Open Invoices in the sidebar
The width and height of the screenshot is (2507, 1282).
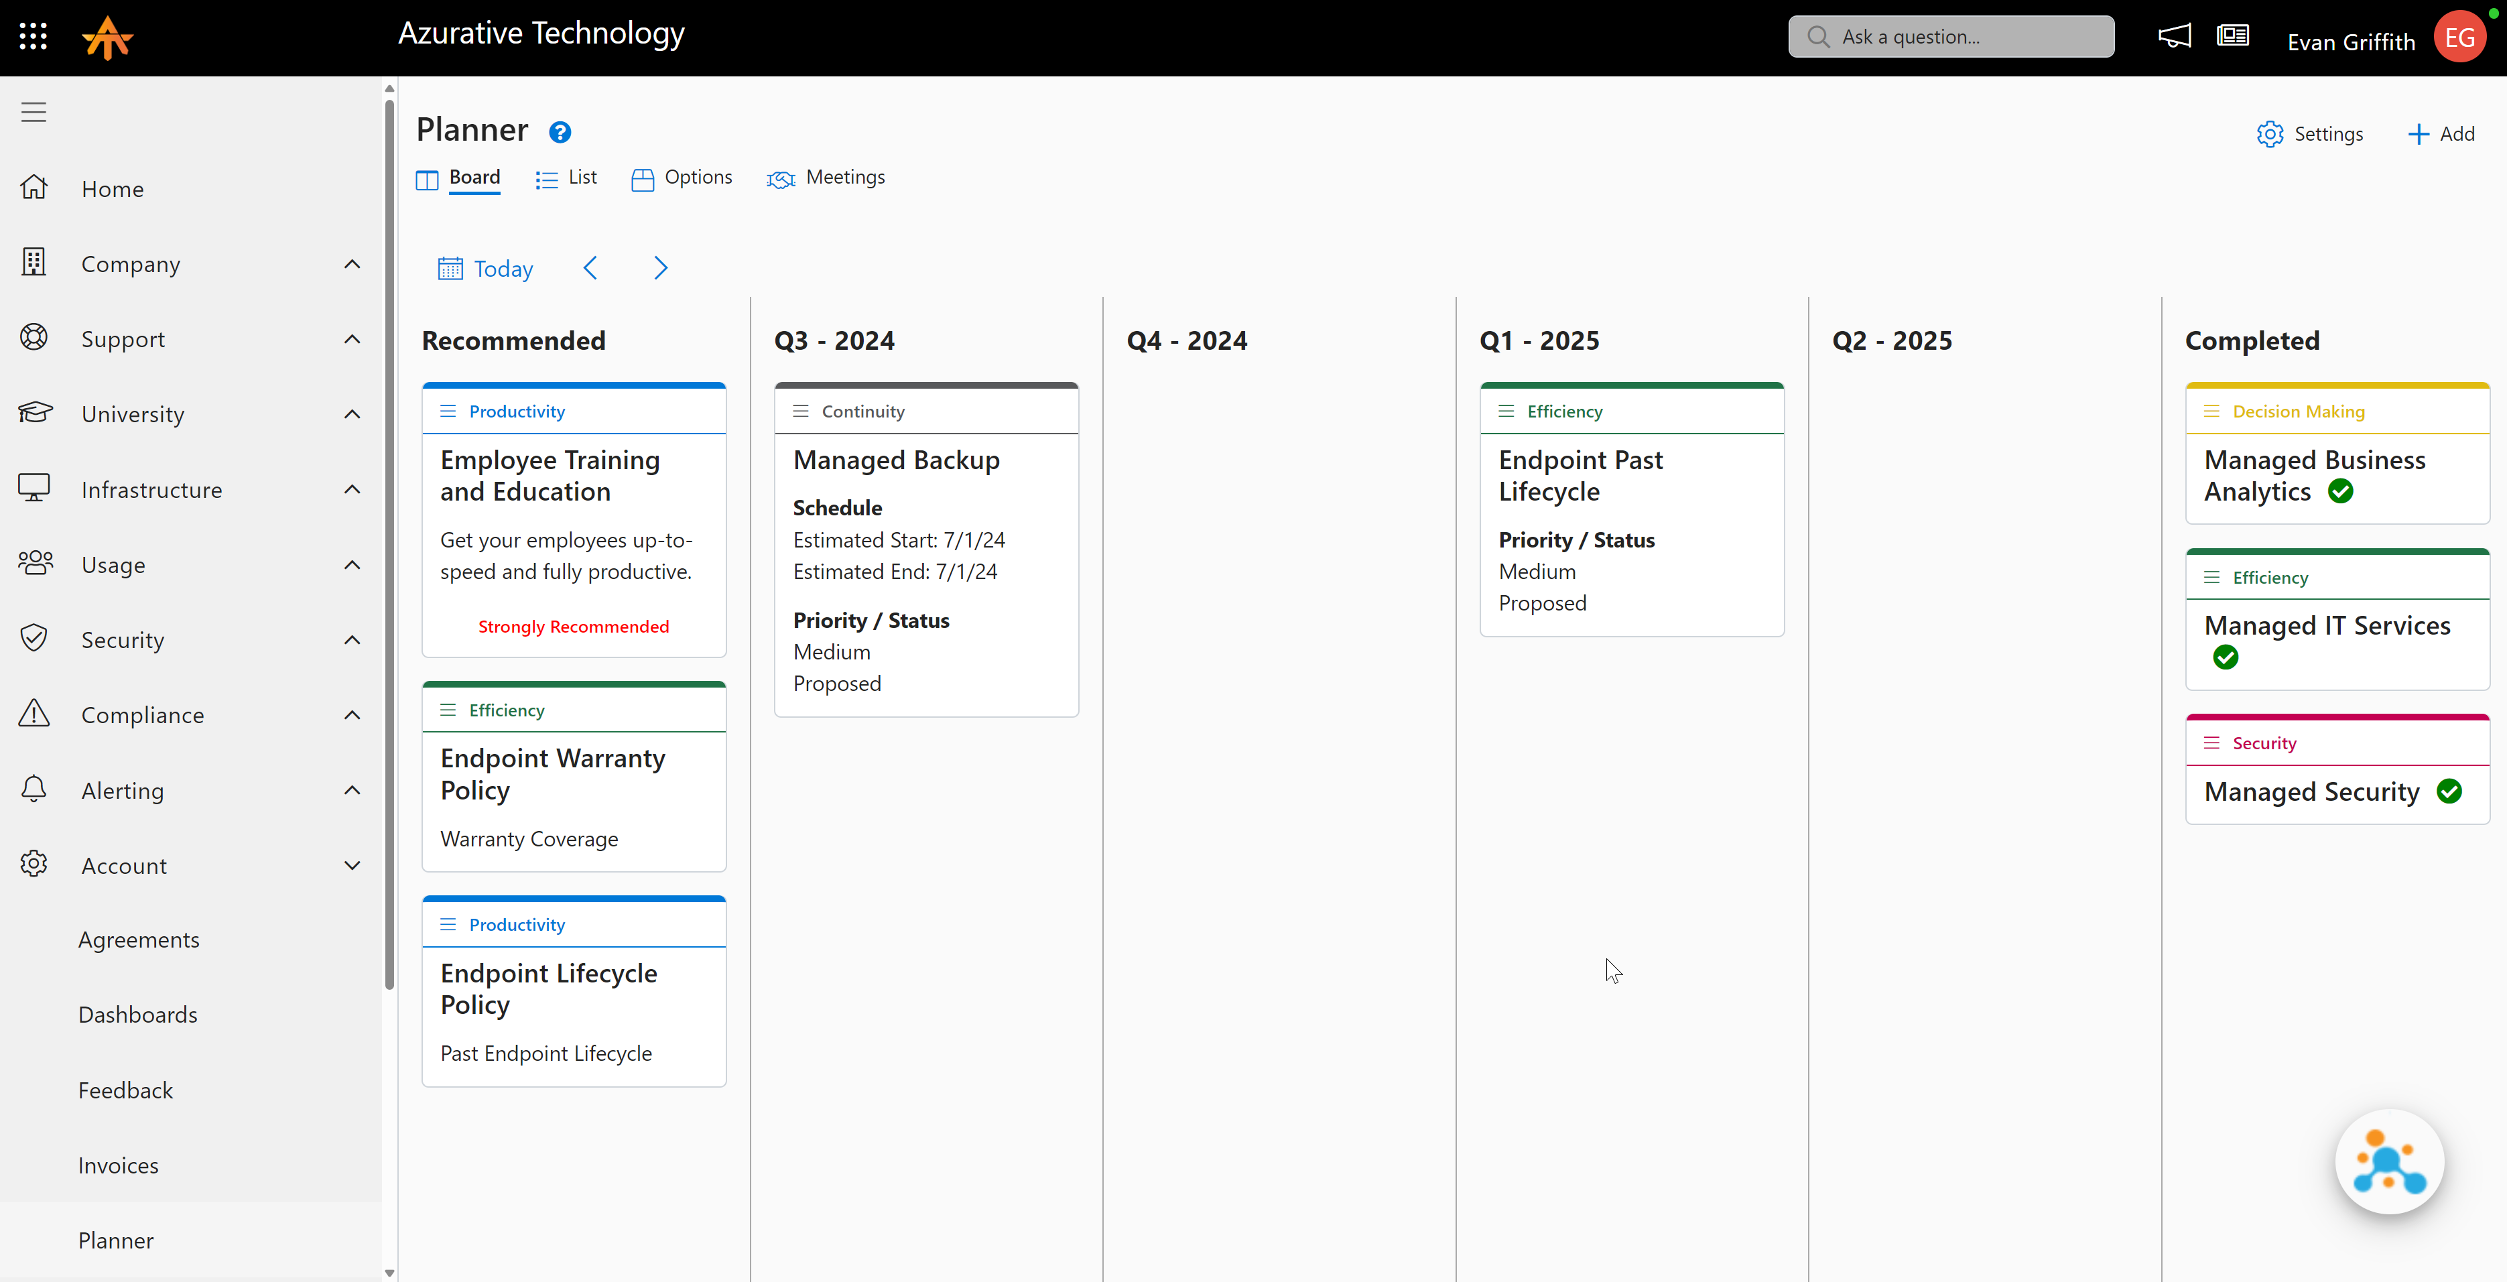[x=118, y=1165]
